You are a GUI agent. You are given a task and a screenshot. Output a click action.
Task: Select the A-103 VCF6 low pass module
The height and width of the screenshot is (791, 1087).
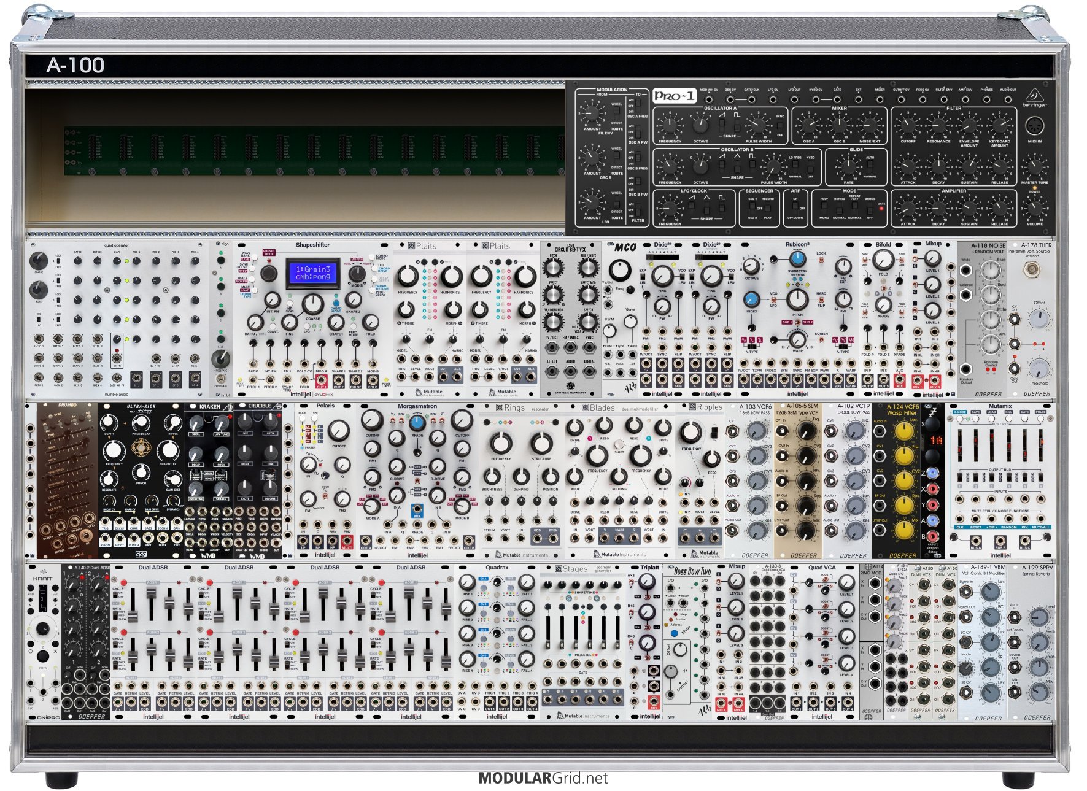coord(749,480)
